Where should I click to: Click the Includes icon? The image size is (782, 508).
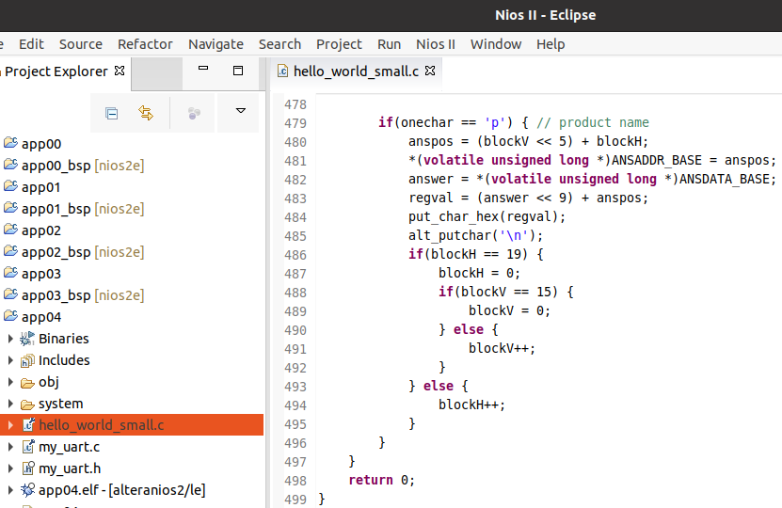(27, 360)
